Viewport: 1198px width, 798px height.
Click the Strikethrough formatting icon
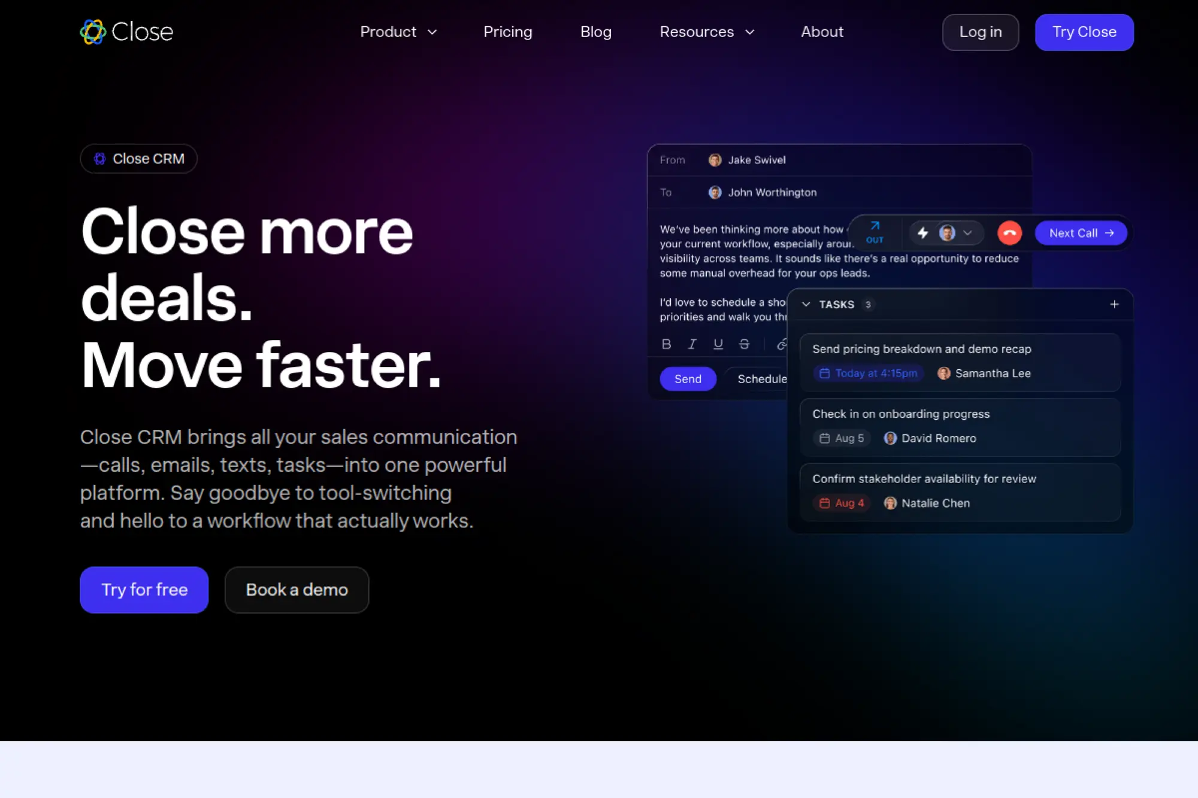pyautogui.click(x=744, y=344)
